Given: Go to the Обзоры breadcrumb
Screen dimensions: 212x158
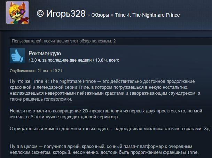Looking at the screenshot, I should 100,15.
